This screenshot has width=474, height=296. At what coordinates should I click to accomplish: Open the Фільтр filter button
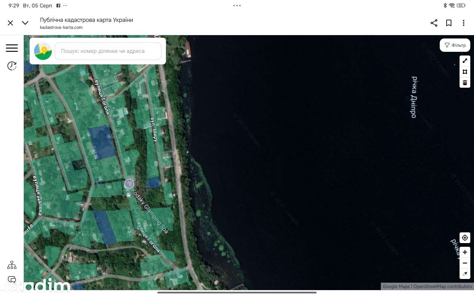click(x=455, y=45)
